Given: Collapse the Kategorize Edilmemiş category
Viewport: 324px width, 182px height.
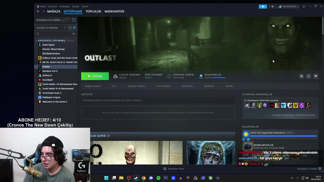Looking at the screenshot, I should pyautogui.click(x=36, y=40).
